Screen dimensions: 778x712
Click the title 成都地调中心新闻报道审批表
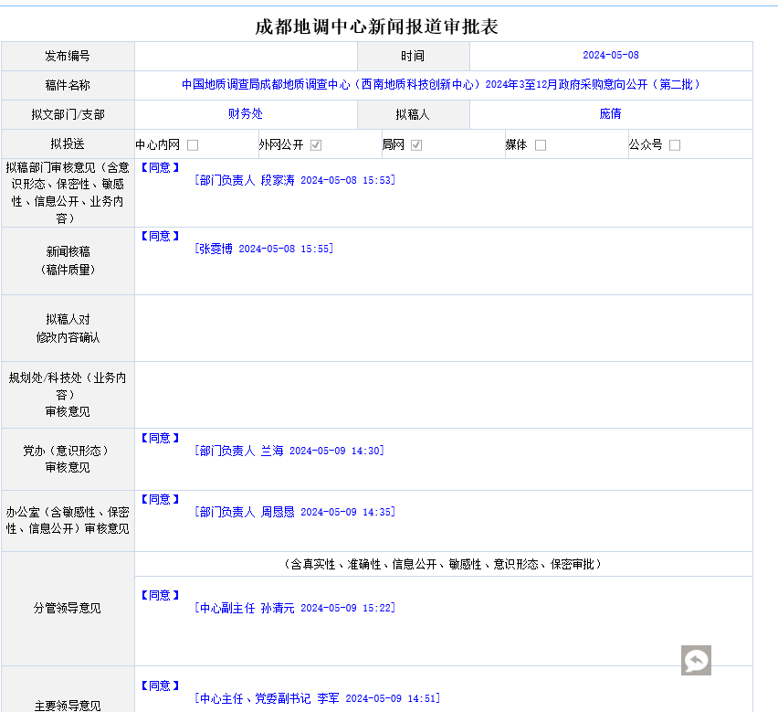376,27
